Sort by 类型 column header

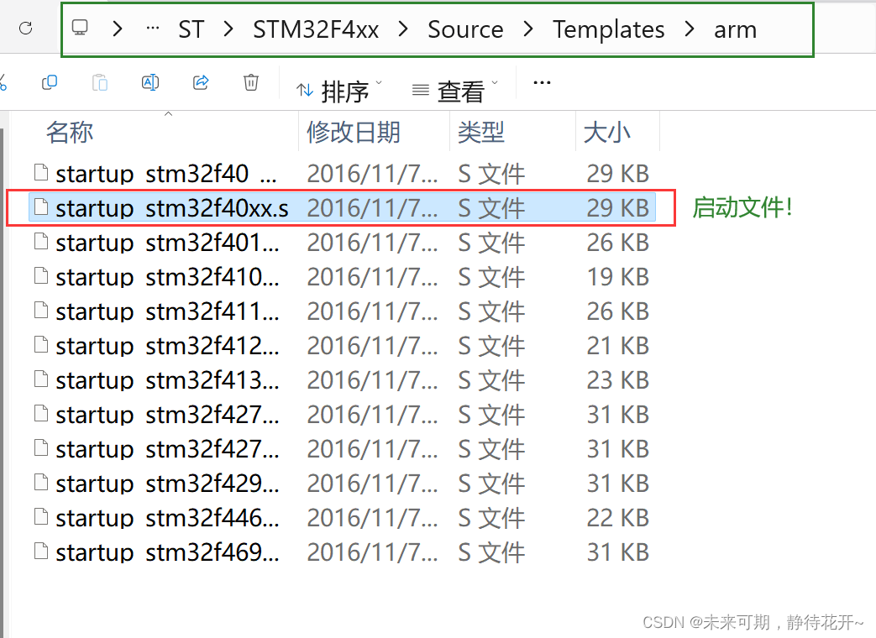[481, 133]
